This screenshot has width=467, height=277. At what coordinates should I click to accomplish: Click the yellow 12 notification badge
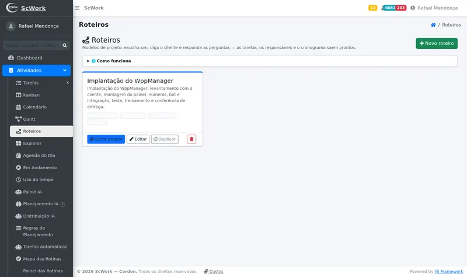tap(372, 8)
